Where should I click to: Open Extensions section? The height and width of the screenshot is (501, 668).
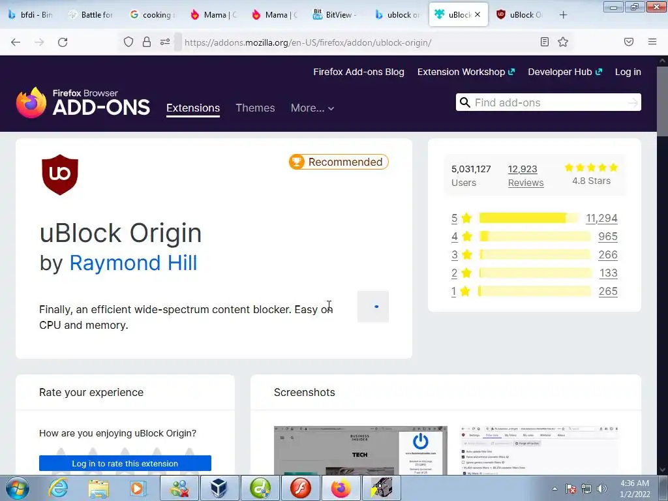[x=193, y=108]
